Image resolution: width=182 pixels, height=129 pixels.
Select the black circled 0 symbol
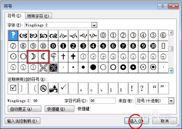[53, 46]
